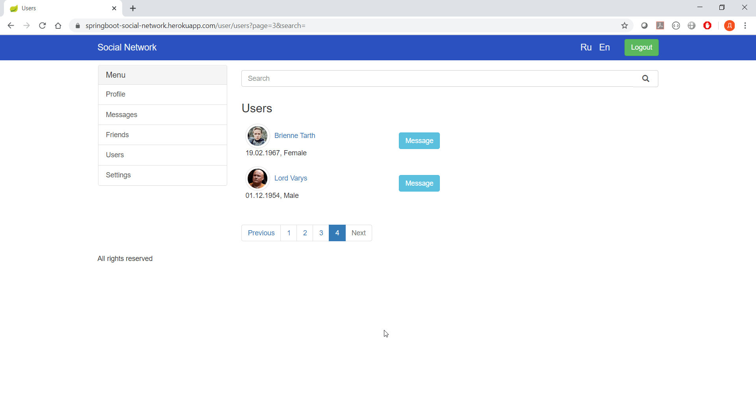The width and height of the screenshot is (756, 406).
Task: Open the Adobe Acrobat extension
Action: pos(660,25)
